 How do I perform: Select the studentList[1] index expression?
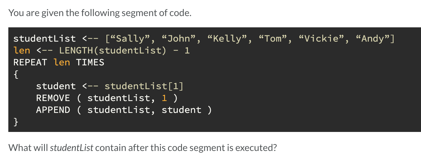pyautogui.click(x=144, y=86)
